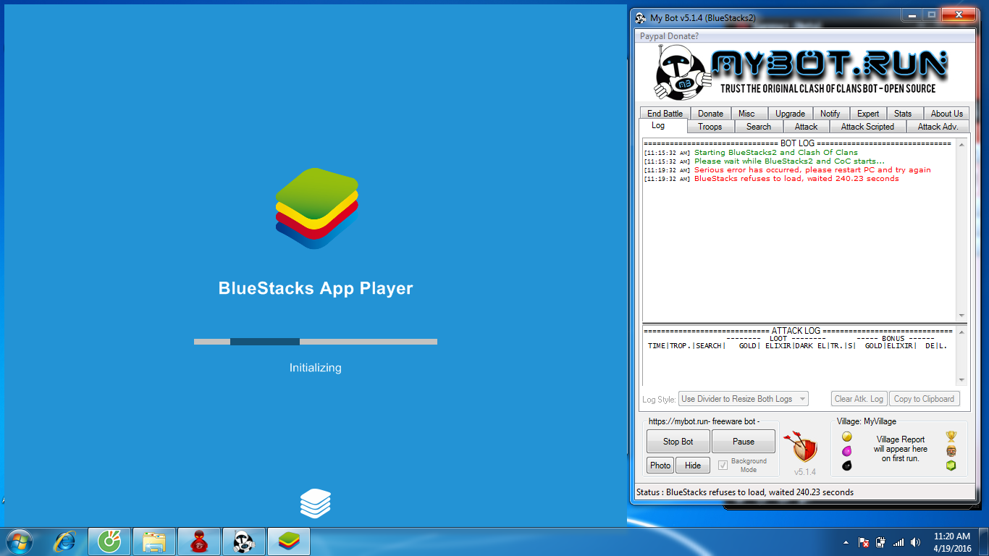The image size is (989, 556).
Task: Open the Attack tab
Action: (806, 127)
